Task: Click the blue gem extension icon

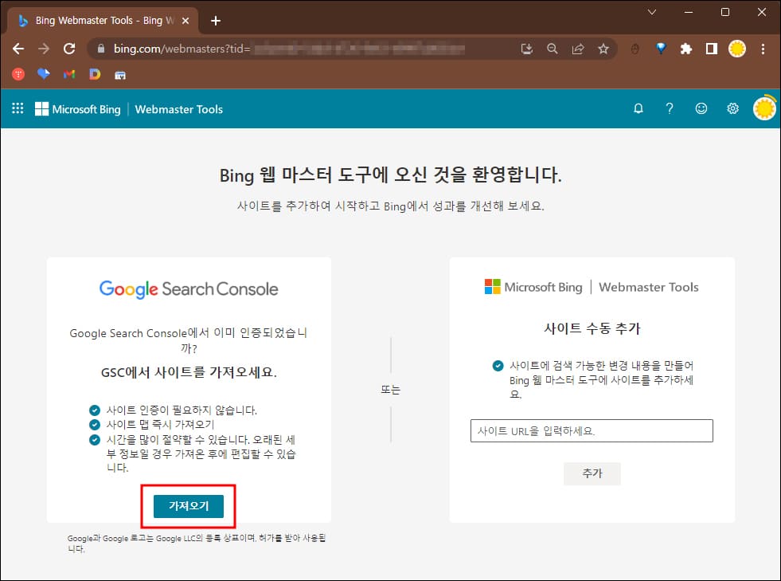Action: tap(661, 49)
